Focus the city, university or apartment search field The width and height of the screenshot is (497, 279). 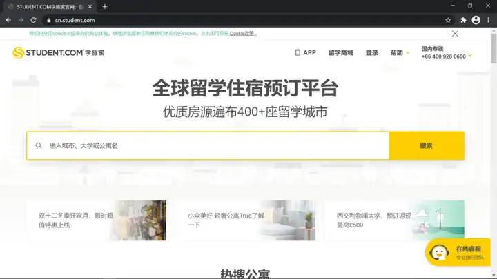coord(208,145)
